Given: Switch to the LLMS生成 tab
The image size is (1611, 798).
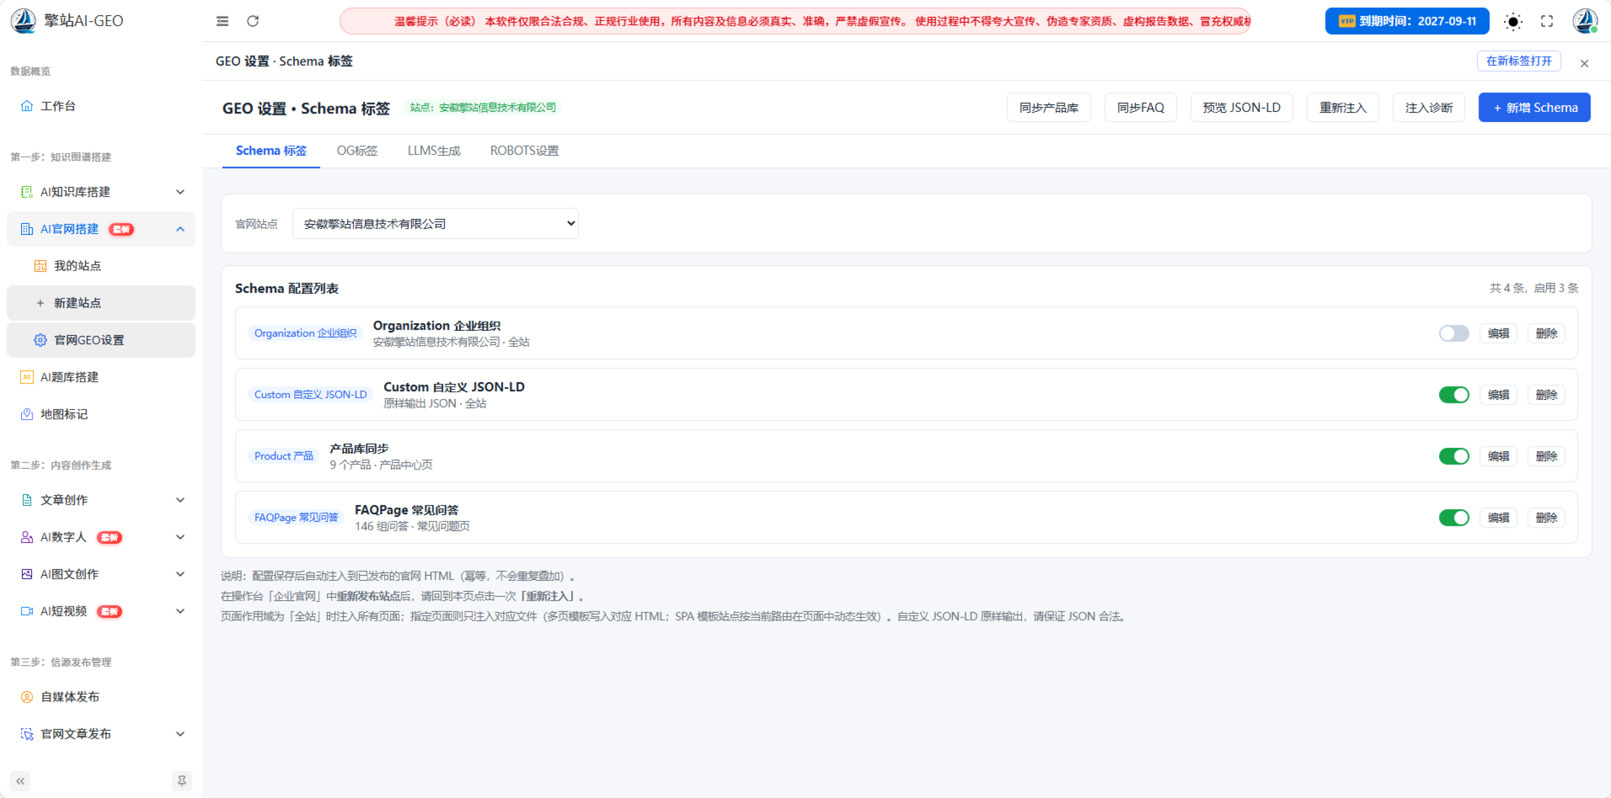Looking at the screenshot, I should tap(434, 151).
